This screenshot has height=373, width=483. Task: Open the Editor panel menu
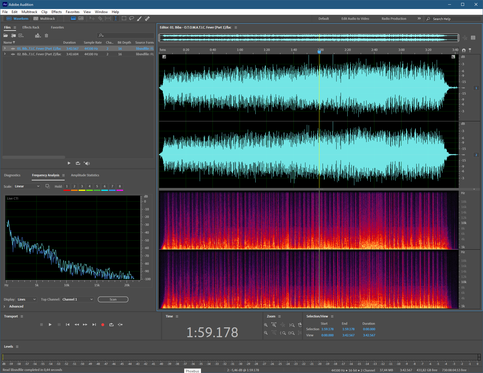click(236, 27)
